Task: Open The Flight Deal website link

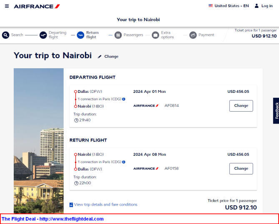Action: point(52,219)
